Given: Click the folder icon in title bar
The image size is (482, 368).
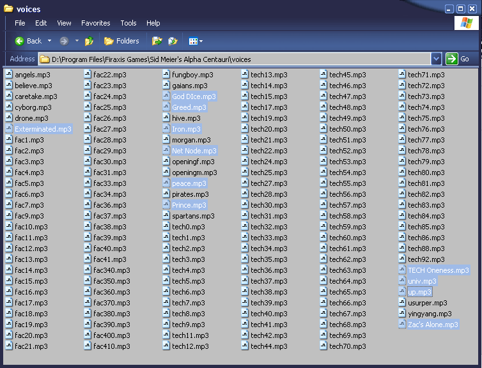Looking at the screenshot, I should [8, 8].
